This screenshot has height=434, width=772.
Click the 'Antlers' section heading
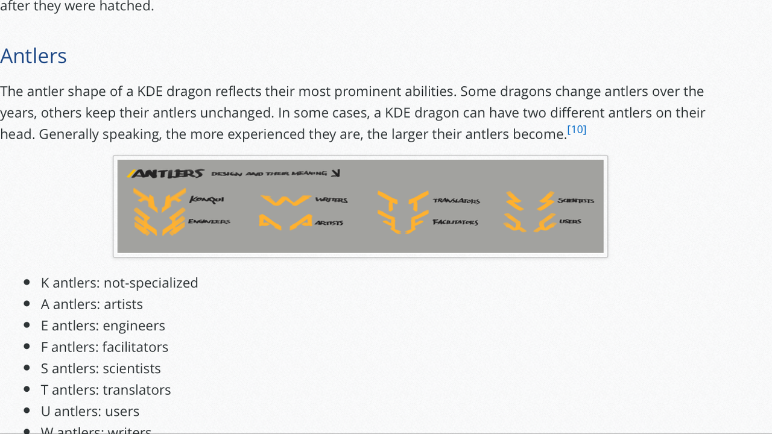tap(34, 56)
